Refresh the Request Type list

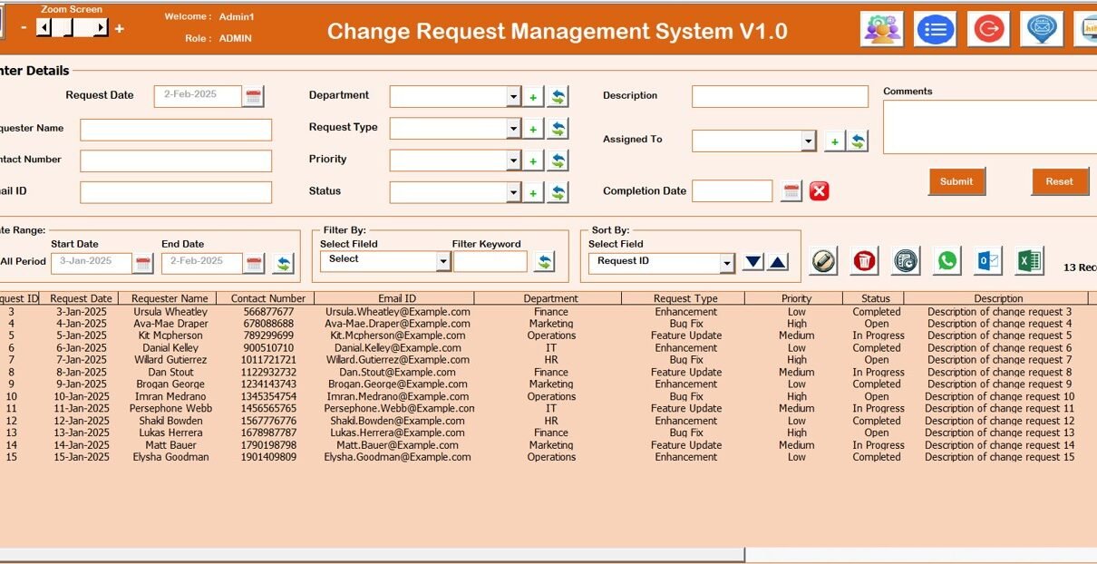558,130
